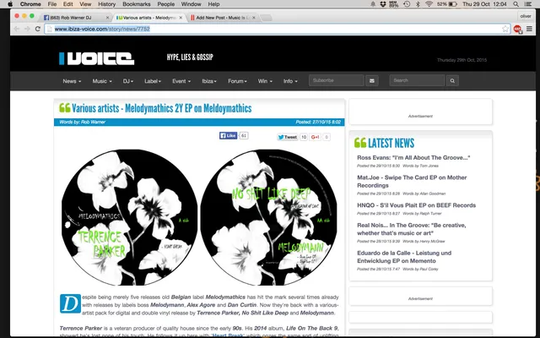The height and width of the screenshot is (338, 540).
Task: Open Eduardo de la Calle story
Action: pyautogui.click(x=404, y=257)
